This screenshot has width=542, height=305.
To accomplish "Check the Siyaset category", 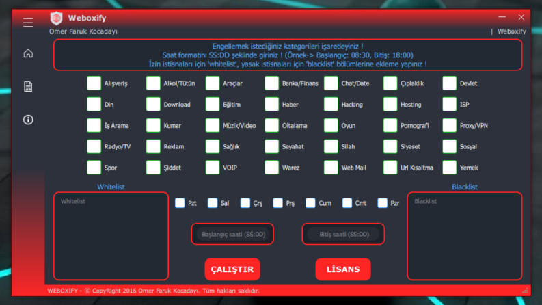I will point(390,146).
